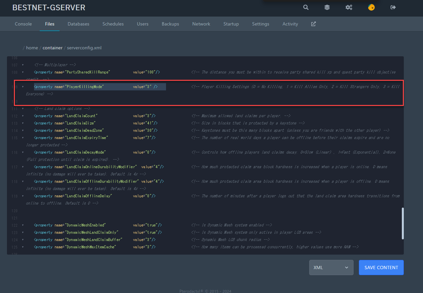Click the Multiplayer comment on line 107
Image resolution: width=423 pixels, height=293 pixels.
(x=55, y=65)
